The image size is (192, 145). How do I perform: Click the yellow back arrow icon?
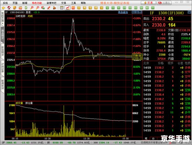[3, 8]
